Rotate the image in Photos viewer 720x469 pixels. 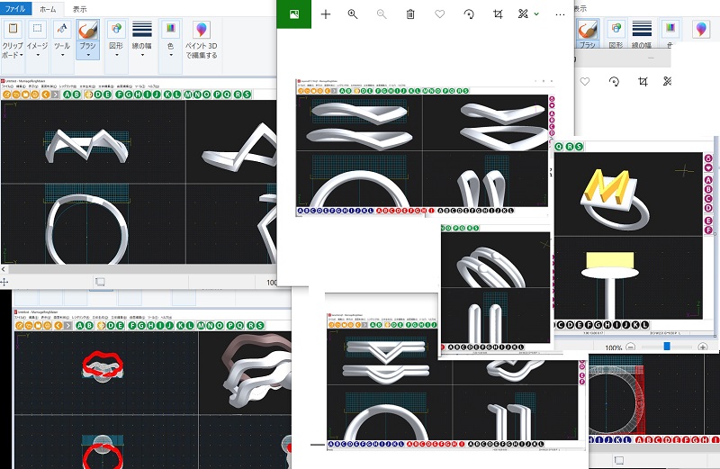click(469, 14)
